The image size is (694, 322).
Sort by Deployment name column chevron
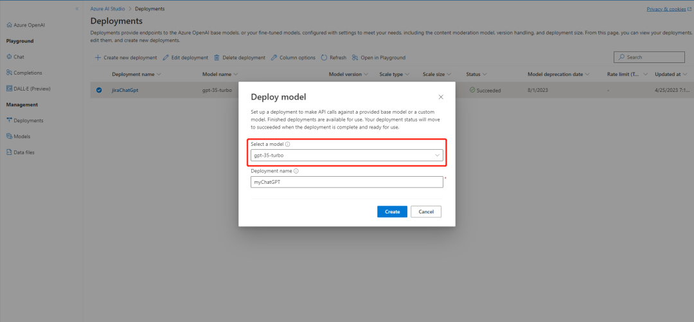159,75
